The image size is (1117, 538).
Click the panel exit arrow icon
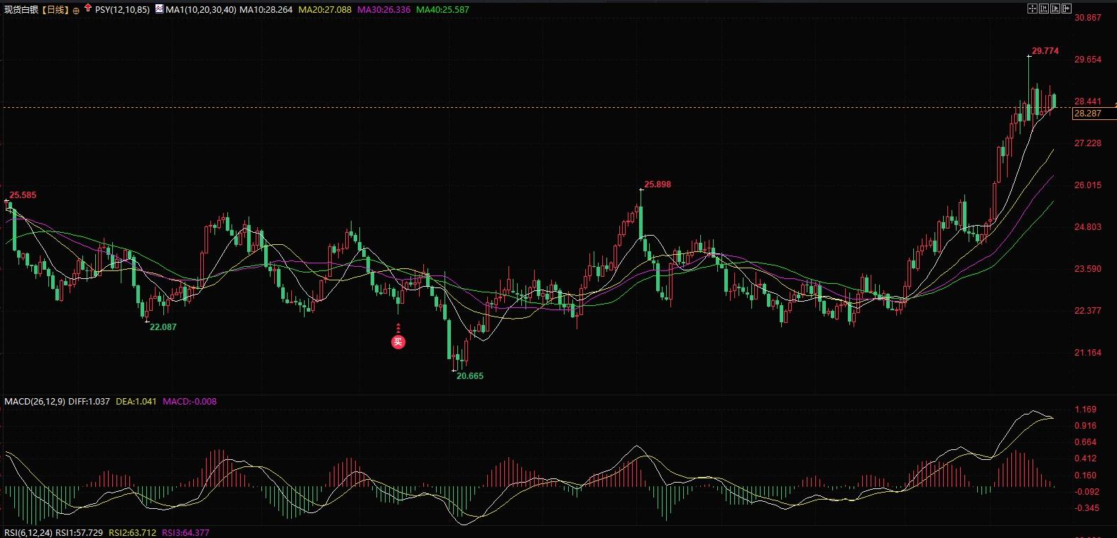1067,9
